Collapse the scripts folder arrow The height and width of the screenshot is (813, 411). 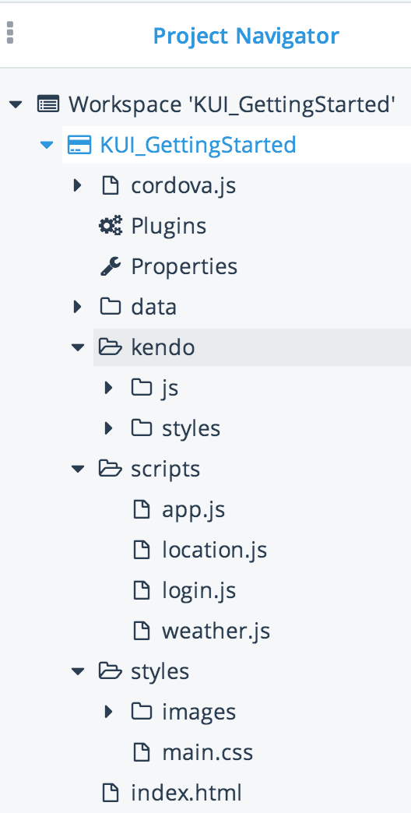click(x=78, y=469)
